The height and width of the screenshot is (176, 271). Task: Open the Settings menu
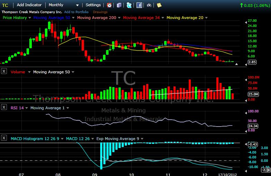tap(93, 5)
